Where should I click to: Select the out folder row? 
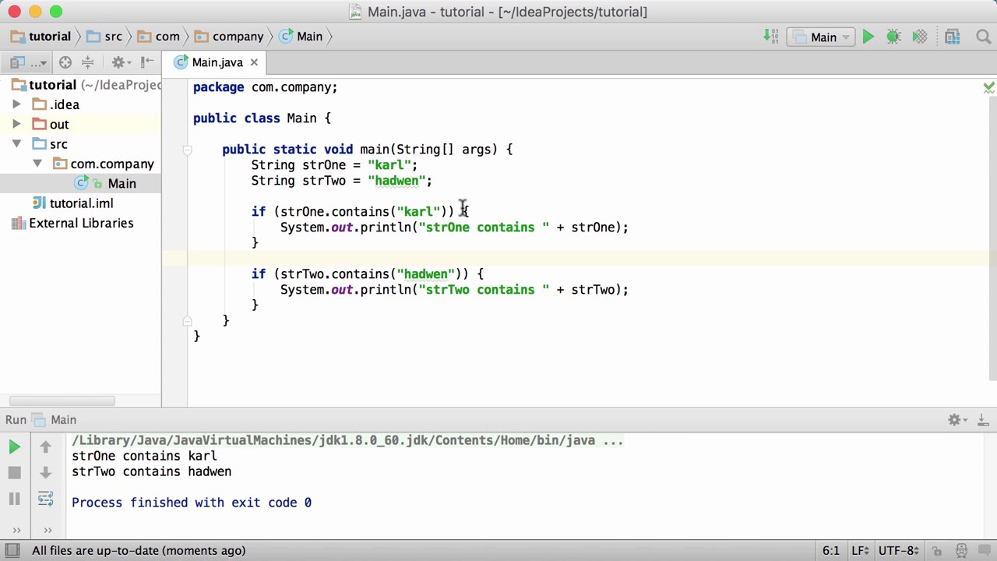coord(81,124)
